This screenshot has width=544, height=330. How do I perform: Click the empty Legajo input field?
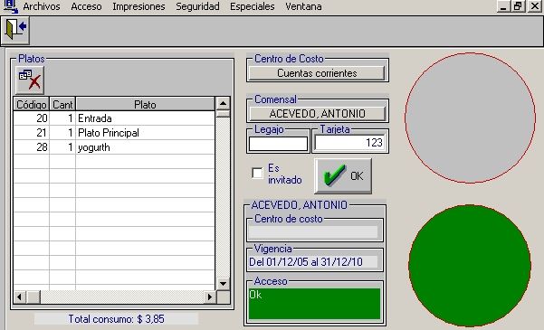(278, 144)
